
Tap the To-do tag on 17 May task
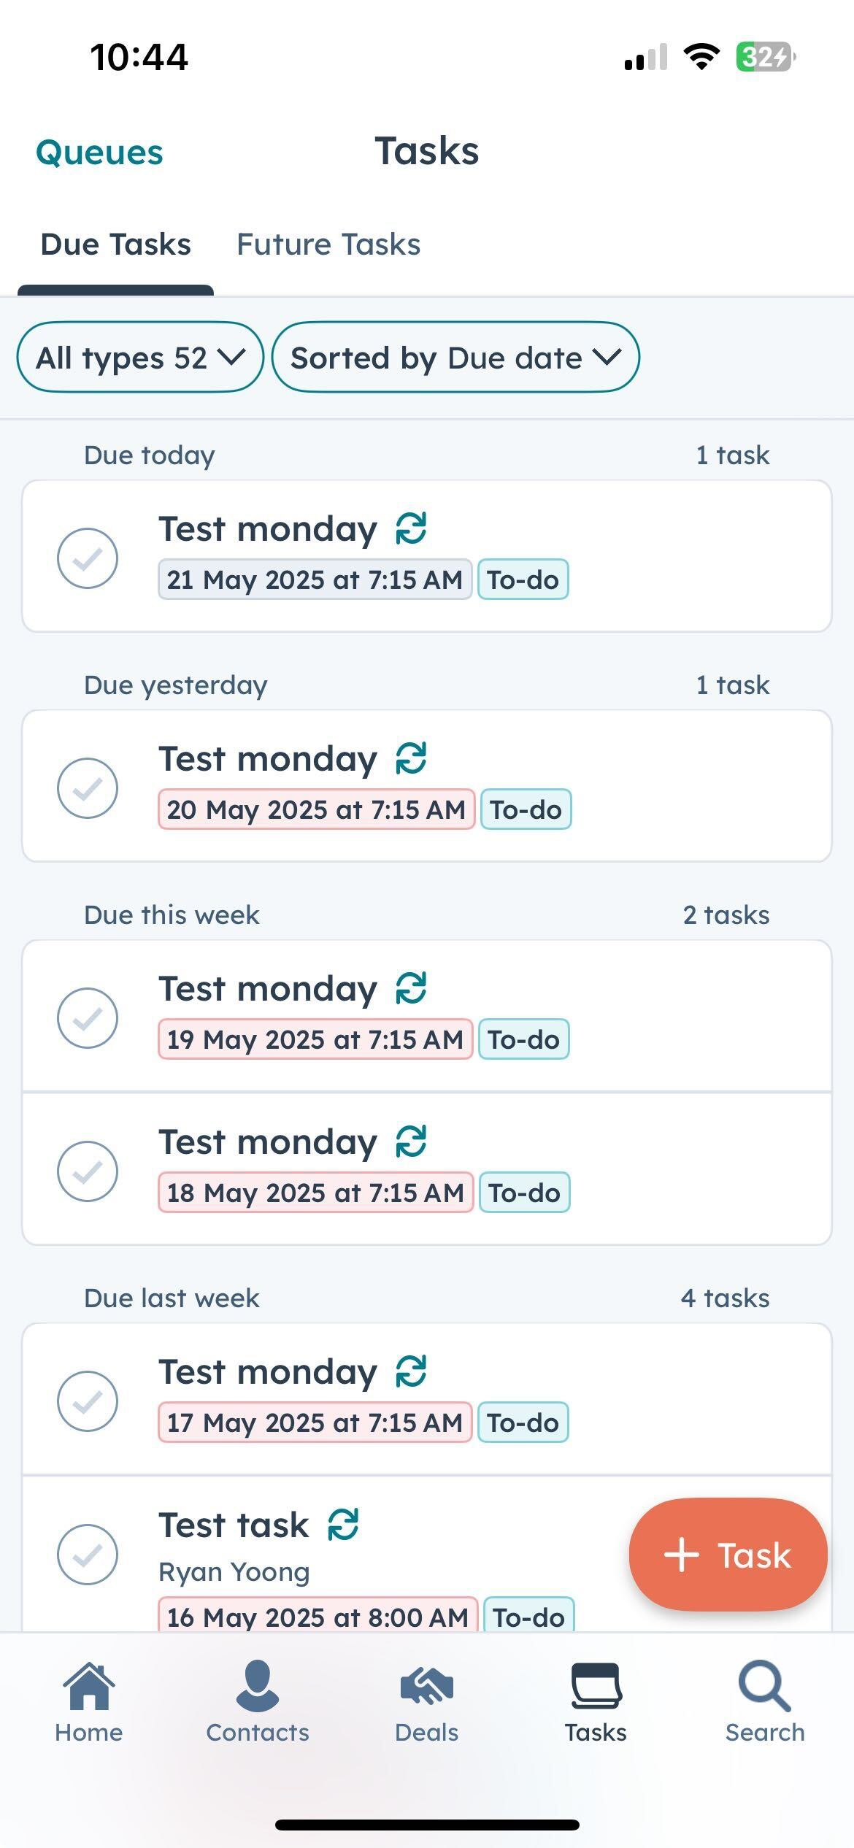(x=523, y=1422)
